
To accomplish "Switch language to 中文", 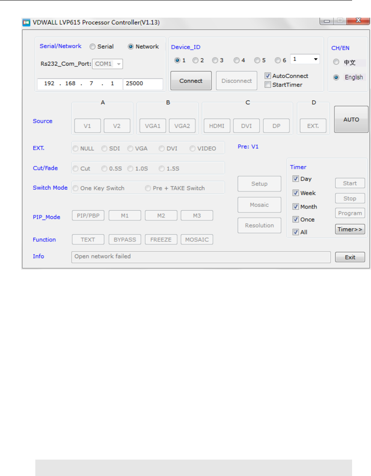I will click(336, 62).
